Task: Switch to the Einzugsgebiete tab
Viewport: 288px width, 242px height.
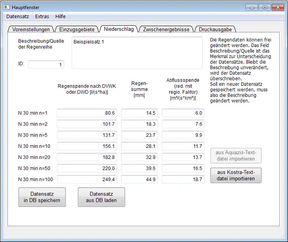Action: 77,29
